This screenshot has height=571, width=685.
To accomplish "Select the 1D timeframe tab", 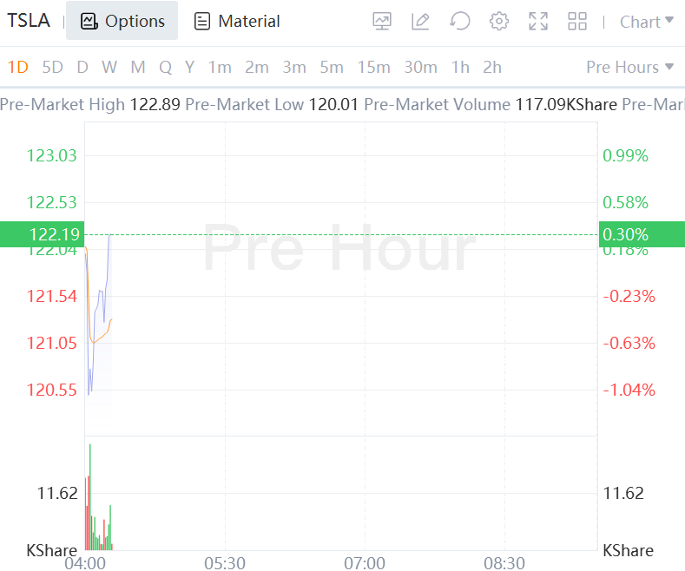I will click(x=18, y=67).
